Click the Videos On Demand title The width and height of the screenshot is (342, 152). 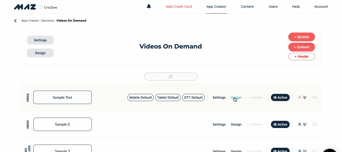pos(170,46)
